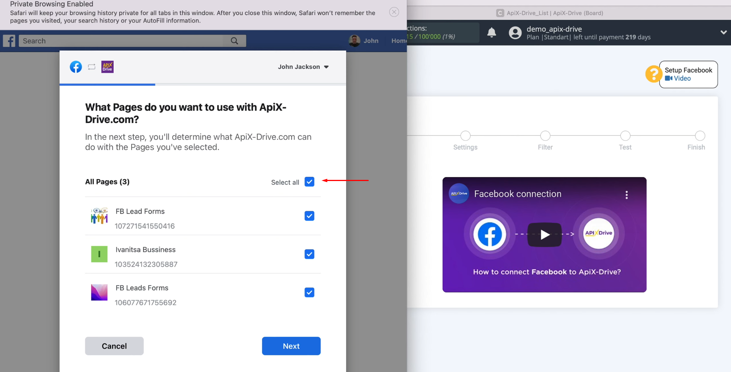Click the FB Lead Forms page thumbnail icon
Viewport: 731px width, 372px height.
pyautogui.click(x=99, y=216)
